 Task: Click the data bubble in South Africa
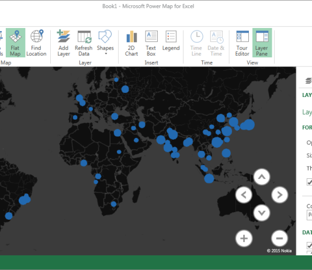pos(113,204)
